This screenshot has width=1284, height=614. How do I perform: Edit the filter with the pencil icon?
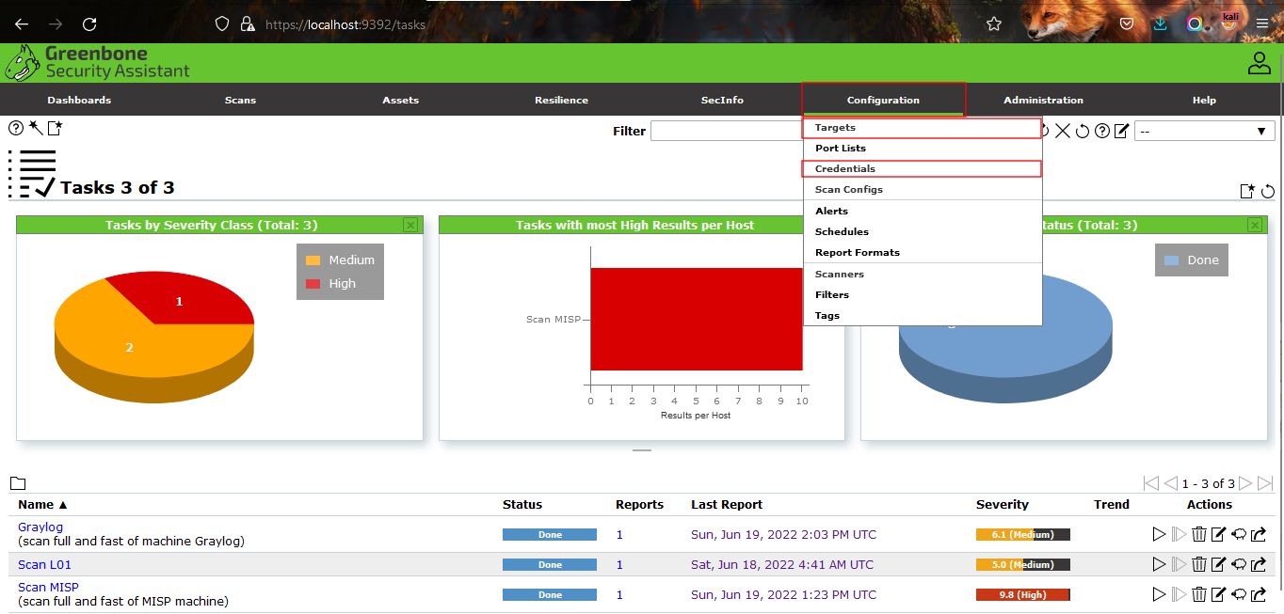click(x=1121, y=132)
